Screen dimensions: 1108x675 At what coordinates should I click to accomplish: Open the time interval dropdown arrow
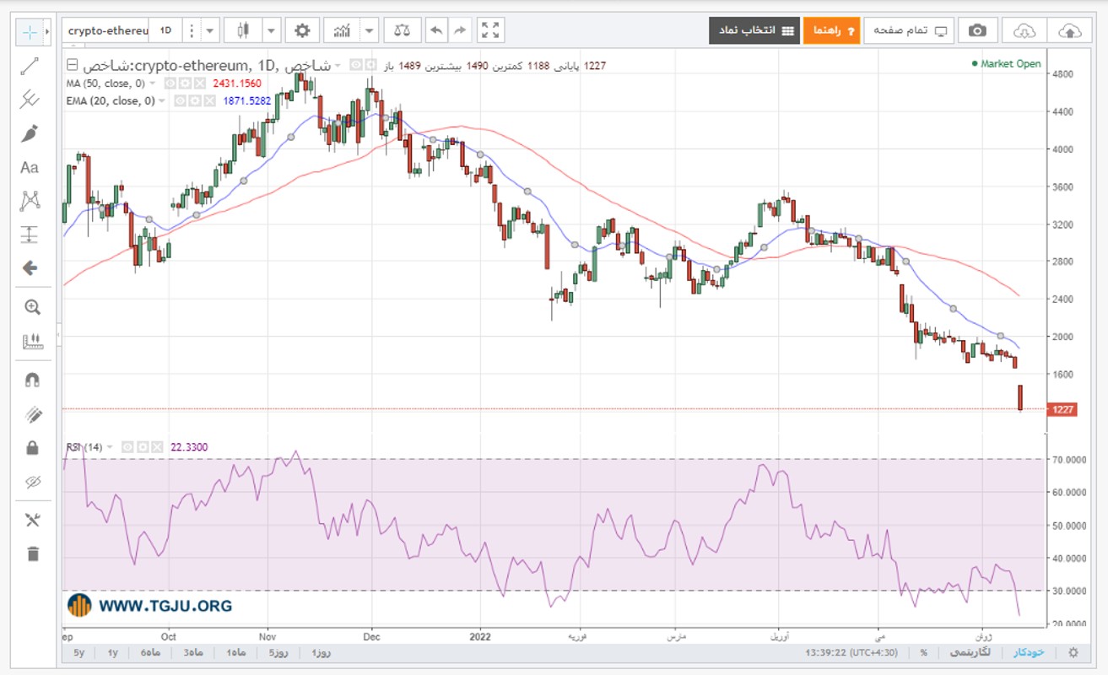[x=210, y=31]
